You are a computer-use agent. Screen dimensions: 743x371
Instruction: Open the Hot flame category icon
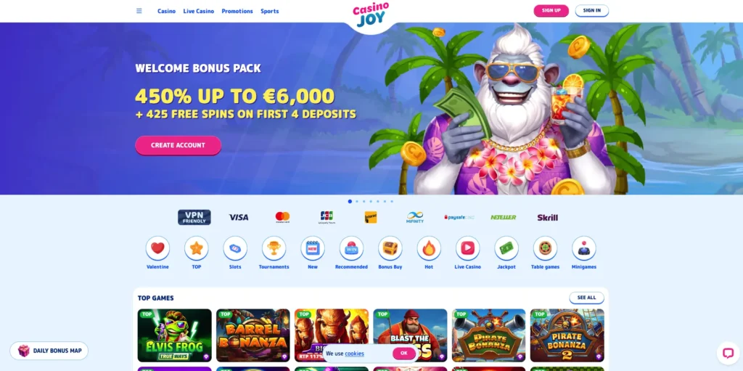coord(429,248)
